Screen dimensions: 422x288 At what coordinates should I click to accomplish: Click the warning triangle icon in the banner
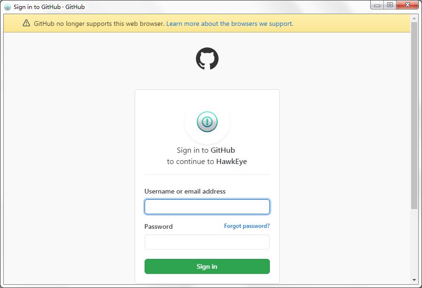click(x=26, y=23)
